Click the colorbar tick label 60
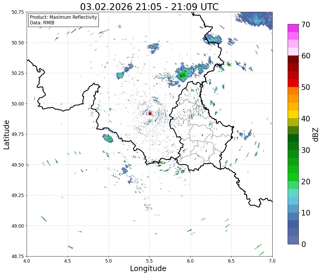The height and width of the screenshot is (275, 322). [306, 56]
